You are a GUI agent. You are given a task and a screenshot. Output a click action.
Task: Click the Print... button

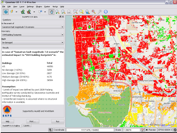(x=33, y=122)
